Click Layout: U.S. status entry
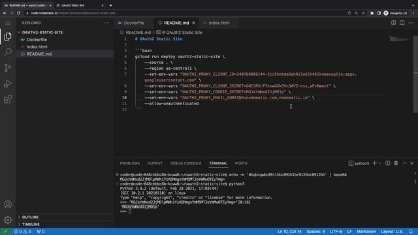This screenshot has width=418, height=235. coord(392,231)
